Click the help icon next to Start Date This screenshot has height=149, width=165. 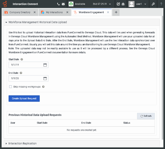[x=22, y=59]
